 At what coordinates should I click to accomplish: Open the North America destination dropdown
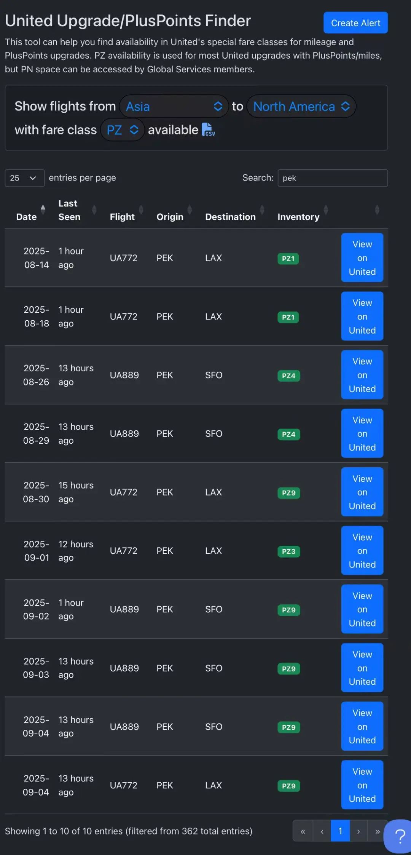click(x=301, y=106)
